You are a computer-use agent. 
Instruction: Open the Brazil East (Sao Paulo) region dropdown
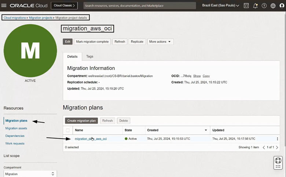click(220, 5)
